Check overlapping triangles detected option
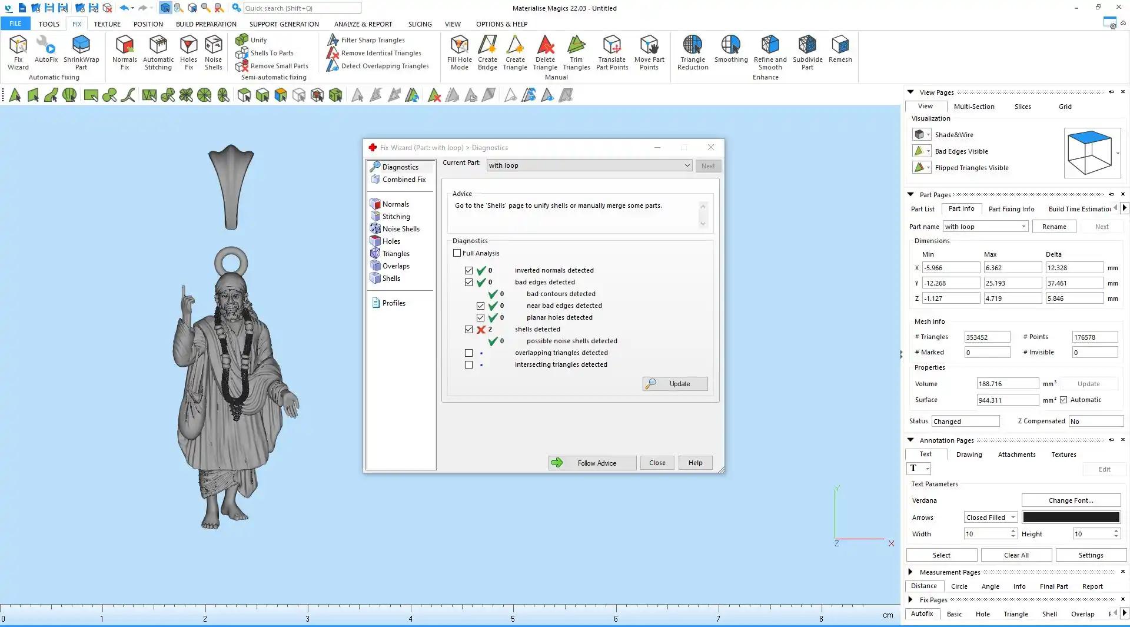The width and height of the screenshot is (1130, 627). coord(468,353)
